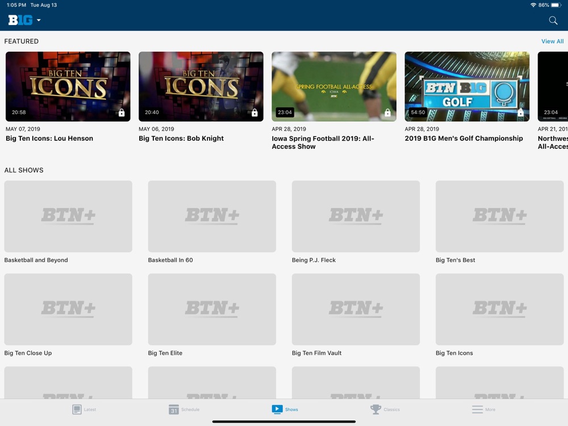Image resolution: width=568 pixels, height=426 pixels.
Task: Tap the FEATURED section heading
Action: [x=22, y=41]
